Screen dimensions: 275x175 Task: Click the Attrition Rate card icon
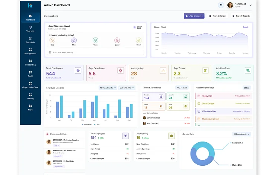click(x=248, y=71)
